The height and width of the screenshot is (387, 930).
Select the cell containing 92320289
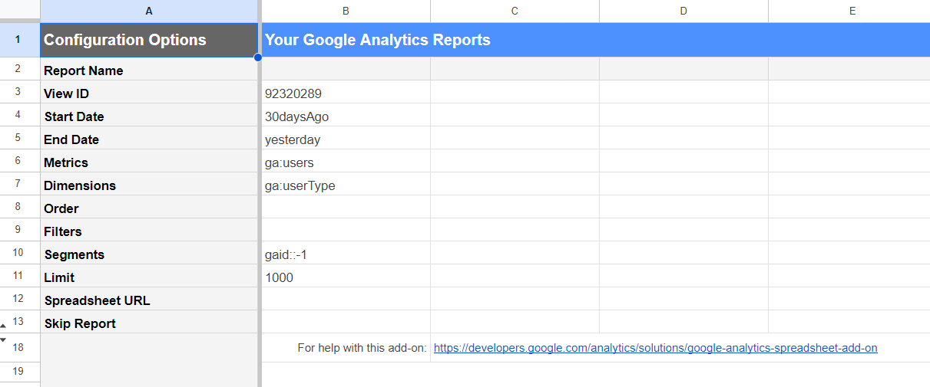[346, 93]
